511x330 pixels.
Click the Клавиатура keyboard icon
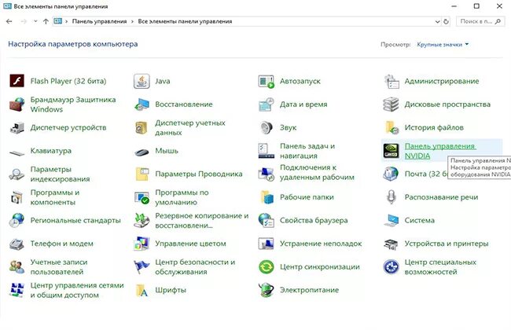point(17,152)
